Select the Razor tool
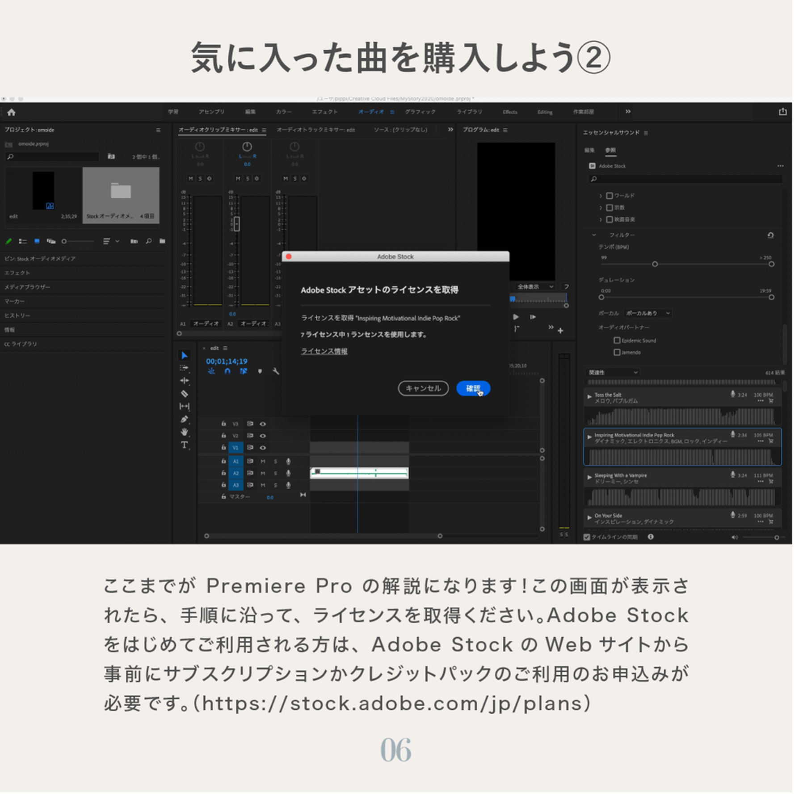Image resolution: width=795 pixels, height=795 pixels. coord(185,395)
